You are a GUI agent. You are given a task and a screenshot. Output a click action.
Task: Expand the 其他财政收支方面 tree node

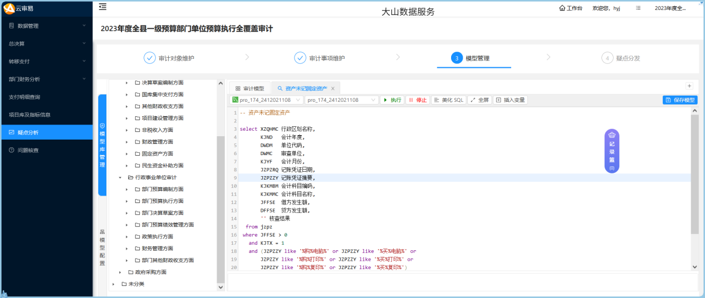pos(126,106)
